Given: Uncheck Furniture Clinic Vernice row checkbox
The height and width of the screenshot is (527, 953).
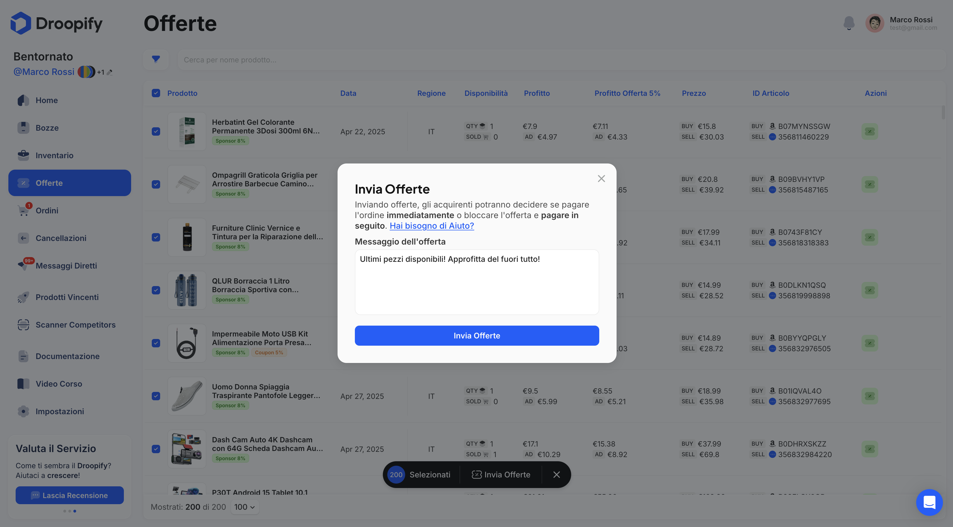Looking at the screenshot, I should [x=156, y=237].
